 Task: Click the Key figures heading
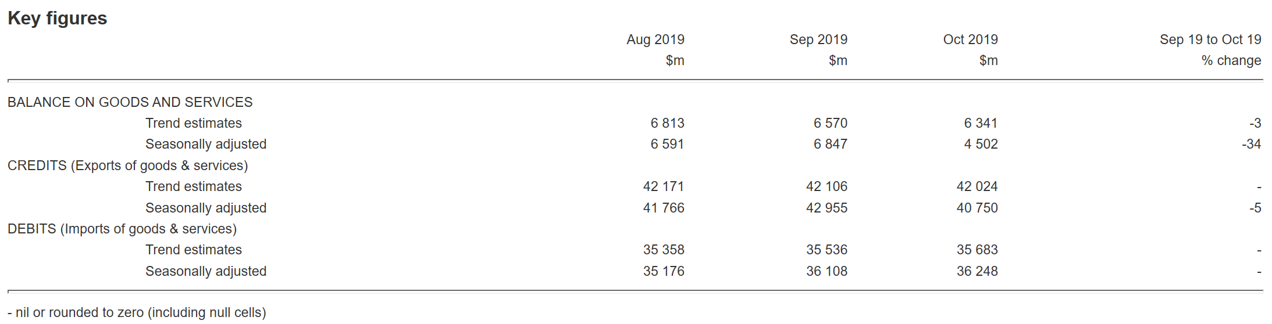pyautogui.click(x=57, y=19)
